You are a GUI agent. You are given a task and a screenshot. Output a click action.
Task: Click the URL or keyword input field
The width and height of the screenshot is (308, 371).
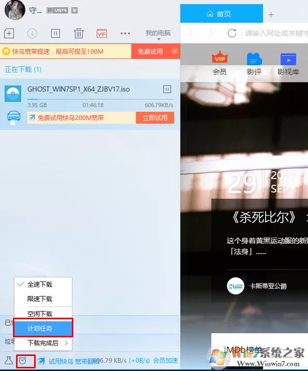click(x=276, y=33)
